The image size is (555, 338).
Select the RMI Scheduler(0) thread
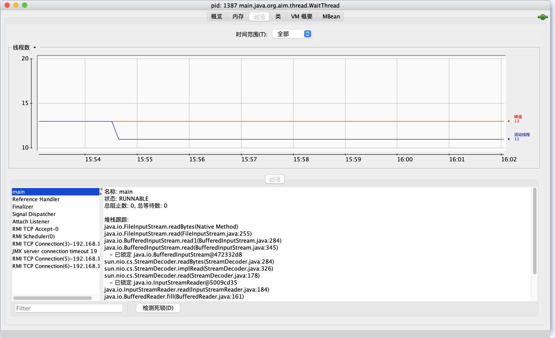coord(56,236)
